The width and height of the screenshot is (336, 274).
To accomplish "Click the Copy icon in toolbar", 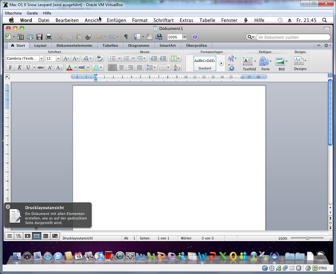I will coord(69,37).
